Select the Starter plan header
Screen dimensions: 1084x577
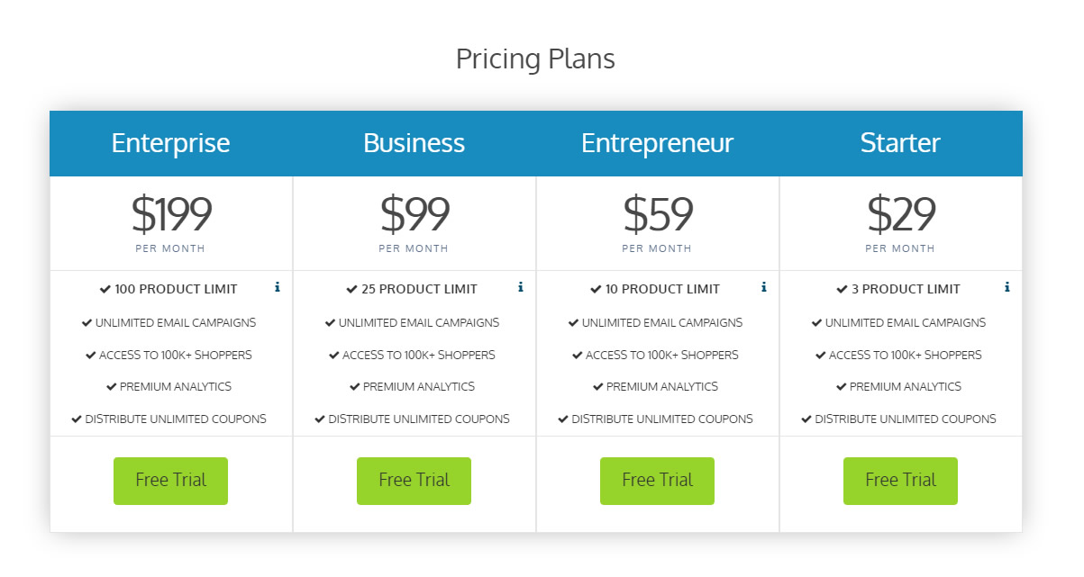(x=900, y=143)
